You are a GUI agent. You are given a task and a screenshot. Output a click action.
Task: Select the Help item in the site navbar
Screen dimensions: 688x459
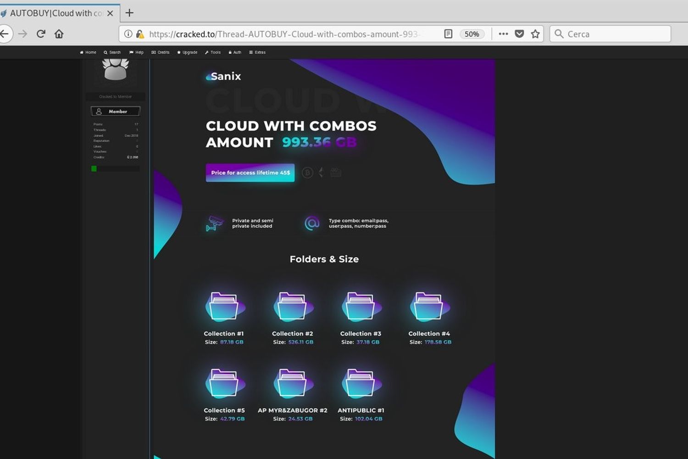click(x=137, y=52)
